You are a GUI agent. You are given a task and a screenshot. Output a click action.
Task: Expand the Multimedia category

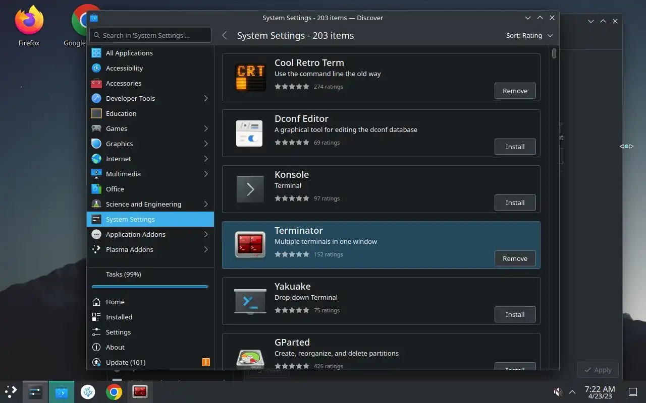(x=205, y=174)
